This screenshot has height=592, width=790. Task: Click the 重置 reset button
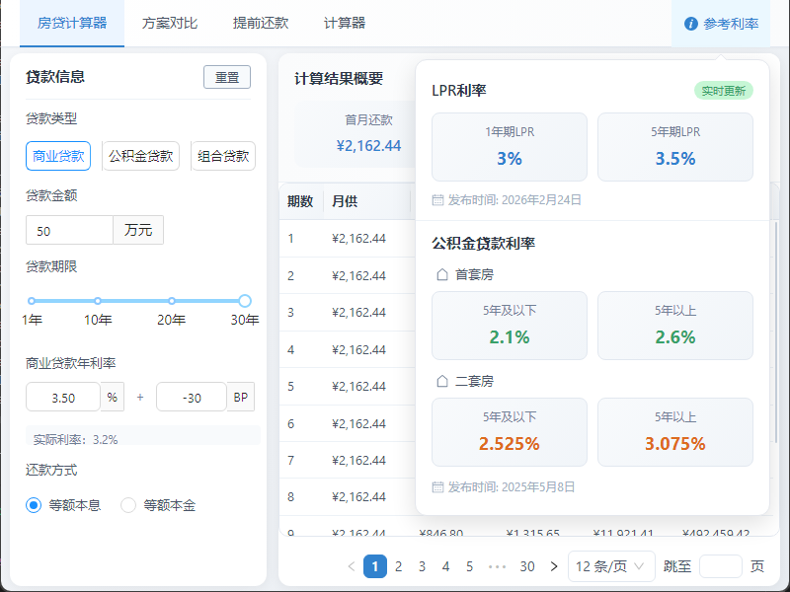tap(227, 77)
